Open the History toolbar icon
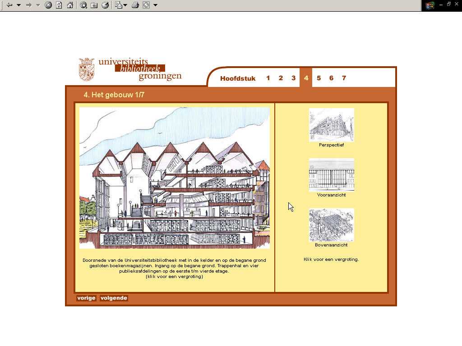462x346 pixels. tap(105, 5)
